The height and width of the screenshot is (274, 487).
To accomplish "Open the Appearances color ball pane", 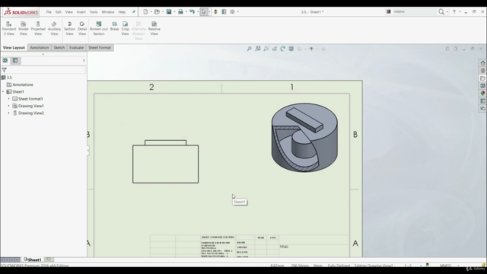I will 482,93.
